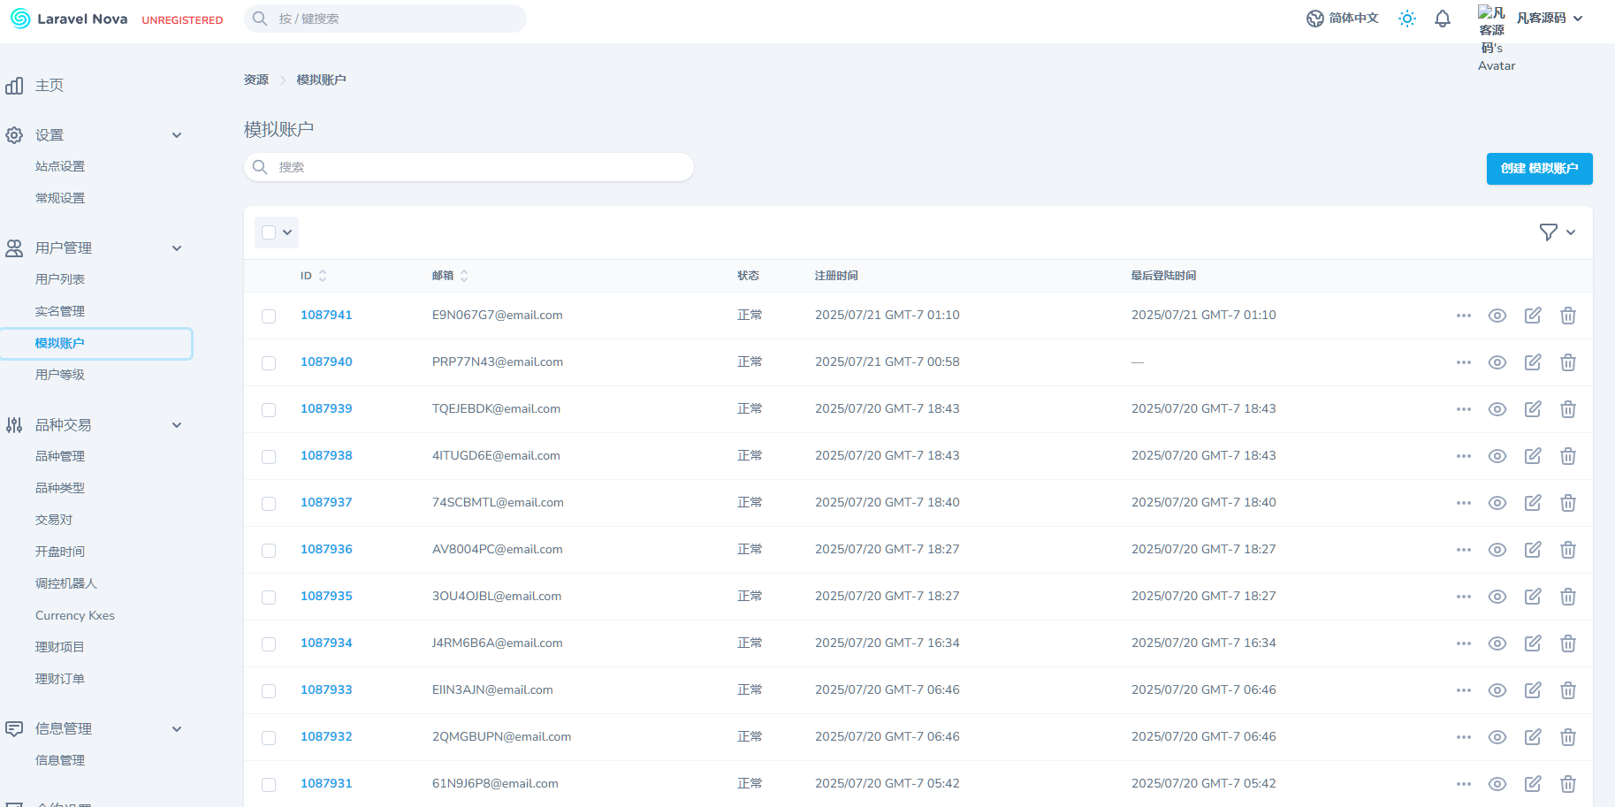Open 用户列表 in the sidebar

click(60, 279)
